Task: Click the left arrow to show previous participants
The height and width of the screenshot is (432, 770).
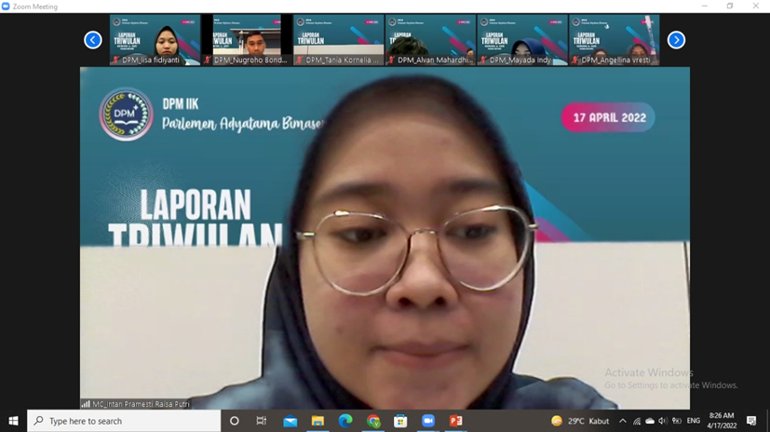Action: 93,40
